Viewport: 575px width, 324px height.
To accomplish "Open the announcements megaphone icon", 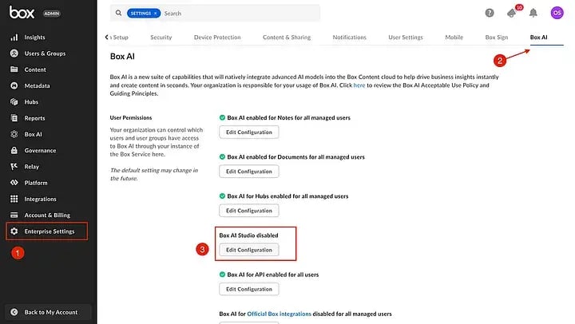I will (512, 14).
